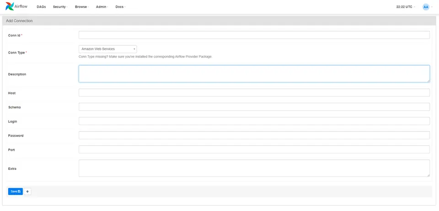439x211 pixels.
Task: Save the new connection
Action: click(16, 191)
